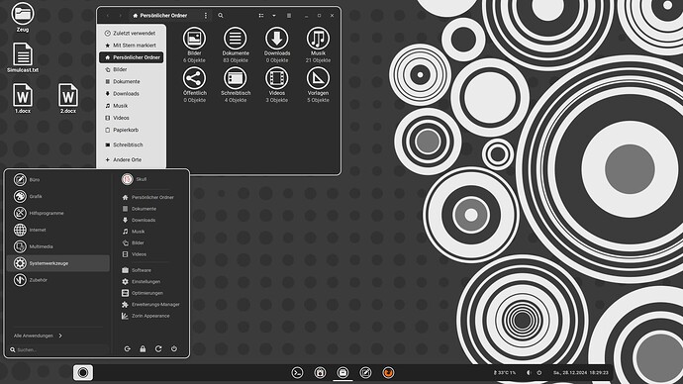
Task: Open Downloads from the start menu
Action: point(139,220)
